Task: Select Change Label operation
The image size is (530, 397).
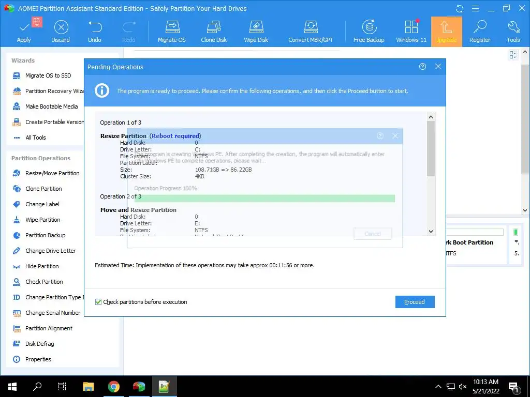Action: 36,204
